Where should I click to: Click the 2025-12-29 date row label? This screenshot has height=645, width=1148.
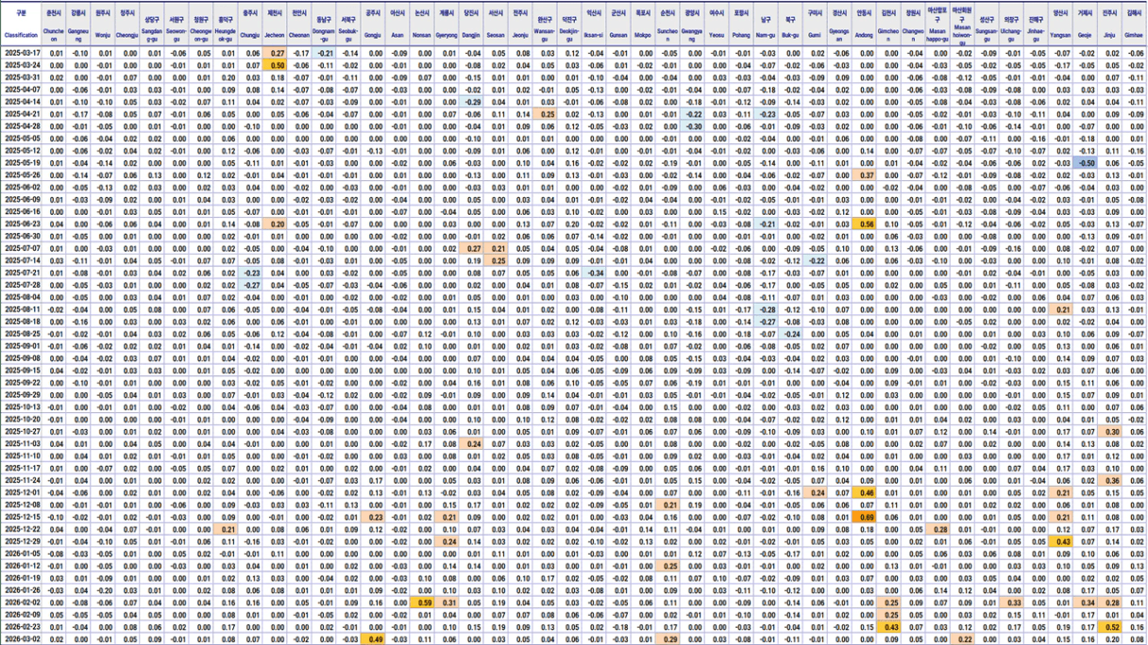(22, 541)
